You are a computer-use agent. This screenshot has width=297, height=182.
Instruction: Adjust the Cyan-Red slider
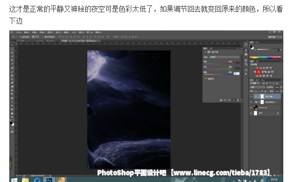coord(218,64)
